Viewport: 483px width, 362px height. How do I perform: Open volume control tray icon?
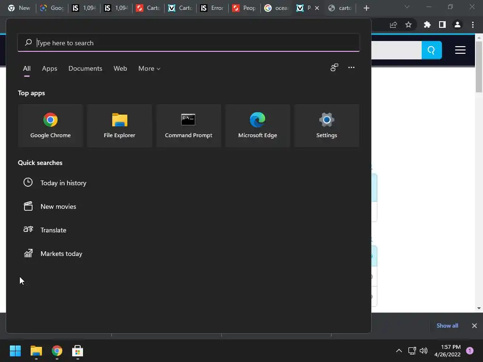coord(424,351)
